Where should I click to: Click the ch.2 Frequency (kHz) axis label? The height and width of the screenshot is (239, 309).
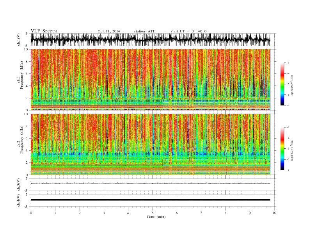pos(20,139)
